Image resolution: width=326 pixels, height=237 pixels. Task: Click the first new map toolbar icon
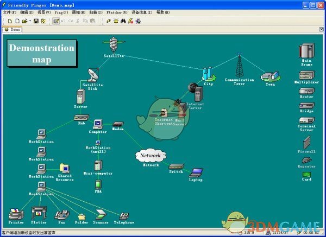(10, 21)
